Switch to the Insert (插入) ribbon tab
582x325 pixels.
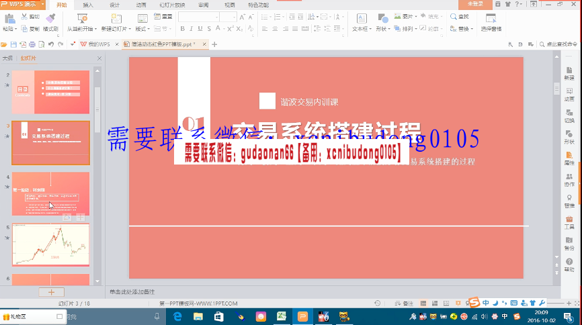point(88,5)
